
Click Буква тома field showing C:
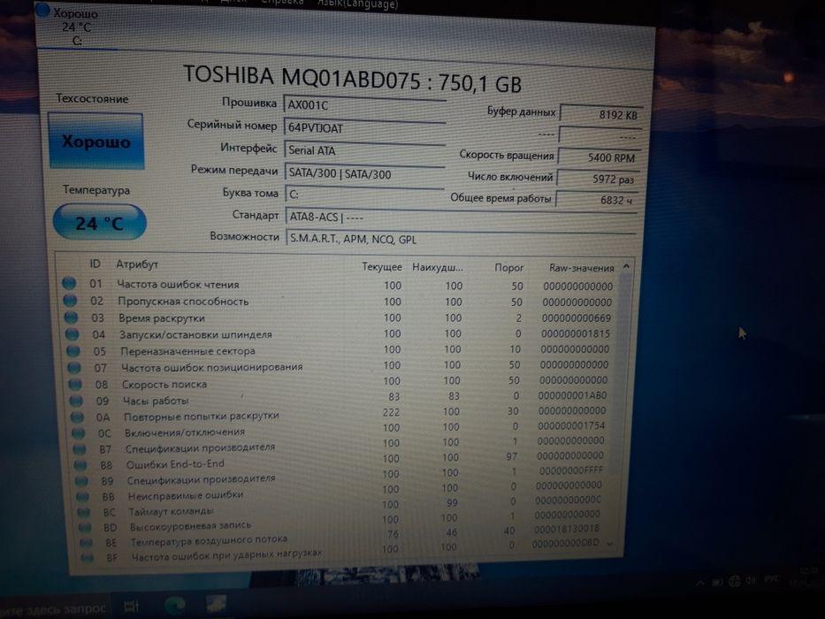(364, 195)
